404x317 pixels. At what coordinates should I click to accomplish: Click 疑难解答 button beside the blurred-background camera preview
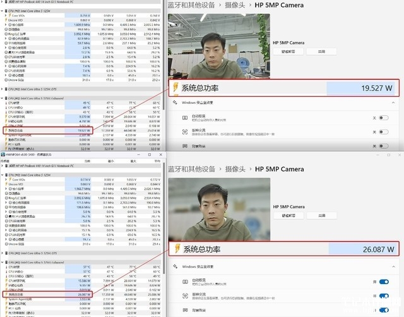tap(288, 216)
